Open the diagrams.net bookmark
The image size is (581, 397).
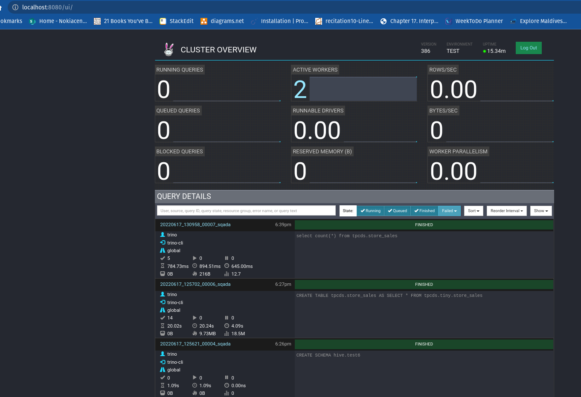[222, 21]
